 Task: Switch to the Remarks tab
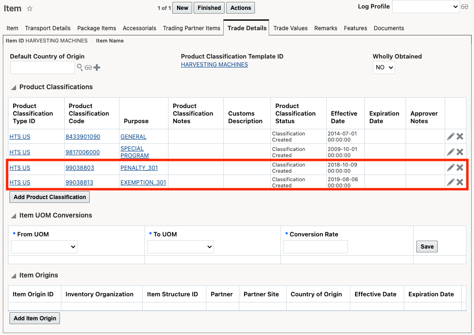pos(326,28)
